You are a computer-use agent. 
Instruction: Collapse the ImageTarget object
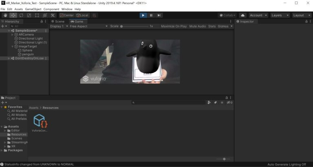(x=12, y=46)
